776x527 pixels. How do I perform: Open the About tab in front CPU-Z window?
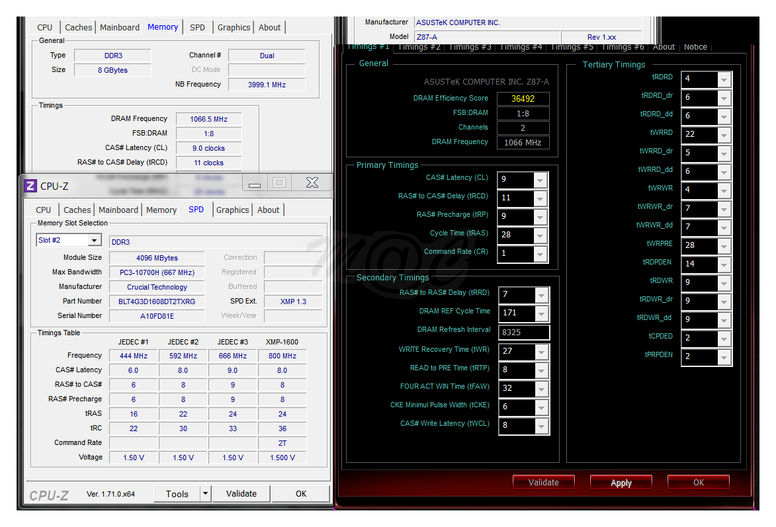[x=268, y=210]
